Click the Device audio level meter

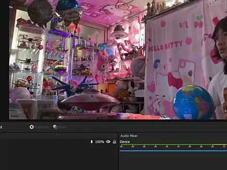(x=174, y=146)
